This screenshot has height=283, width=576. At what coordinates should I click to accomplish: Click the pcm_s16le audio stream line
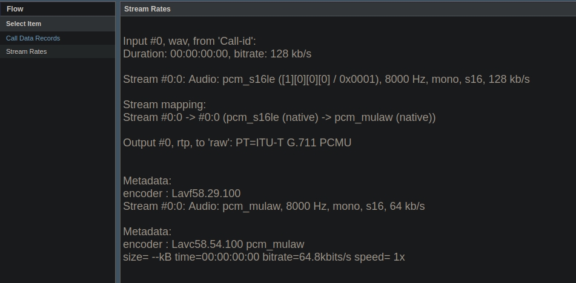click(x=326, y=79)
